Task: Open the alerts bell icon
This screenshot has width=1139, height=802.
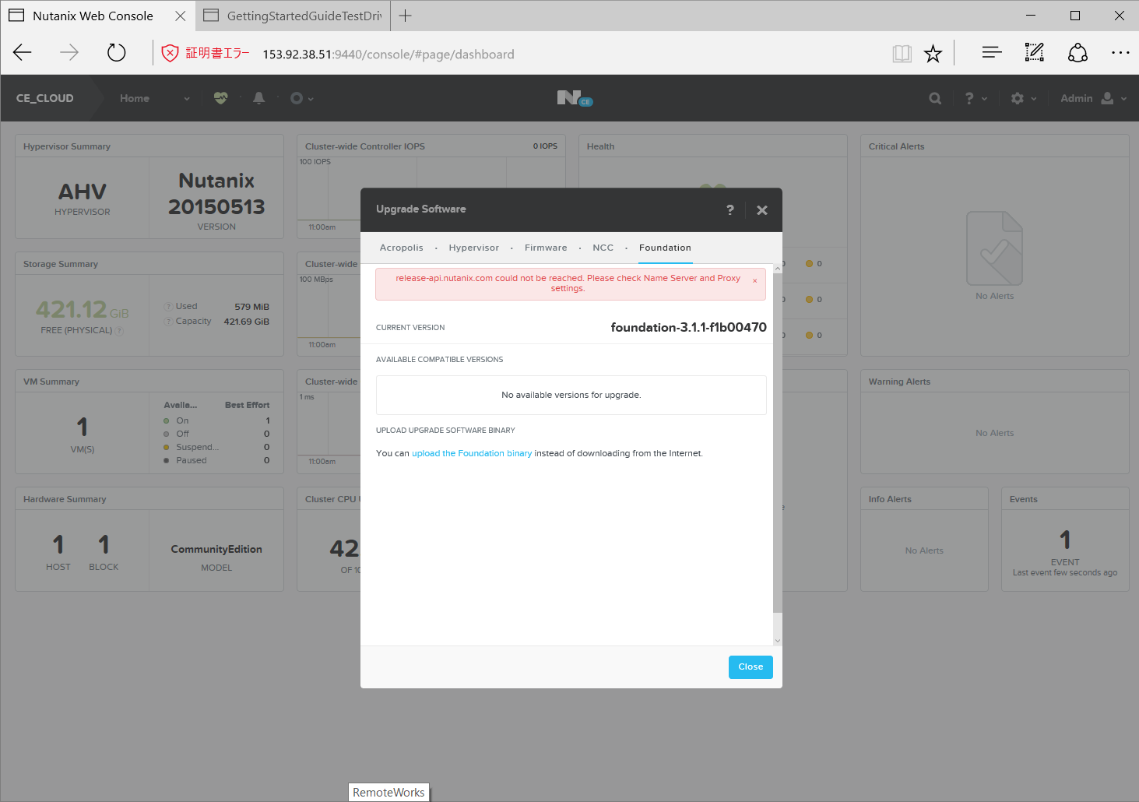Action: coord(259,98)
